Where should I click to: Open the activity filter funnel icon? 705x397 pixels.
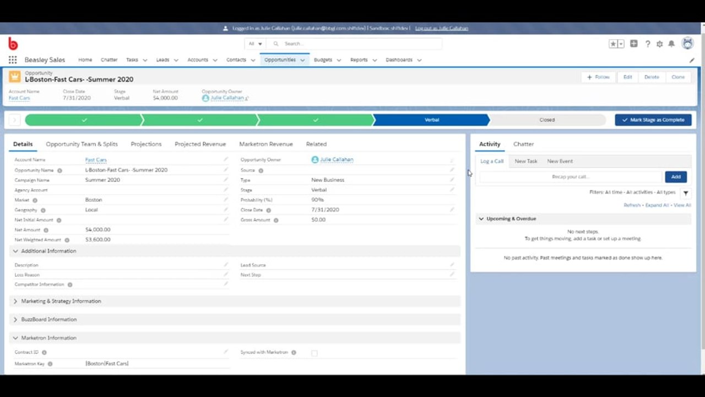pos(686,193)
